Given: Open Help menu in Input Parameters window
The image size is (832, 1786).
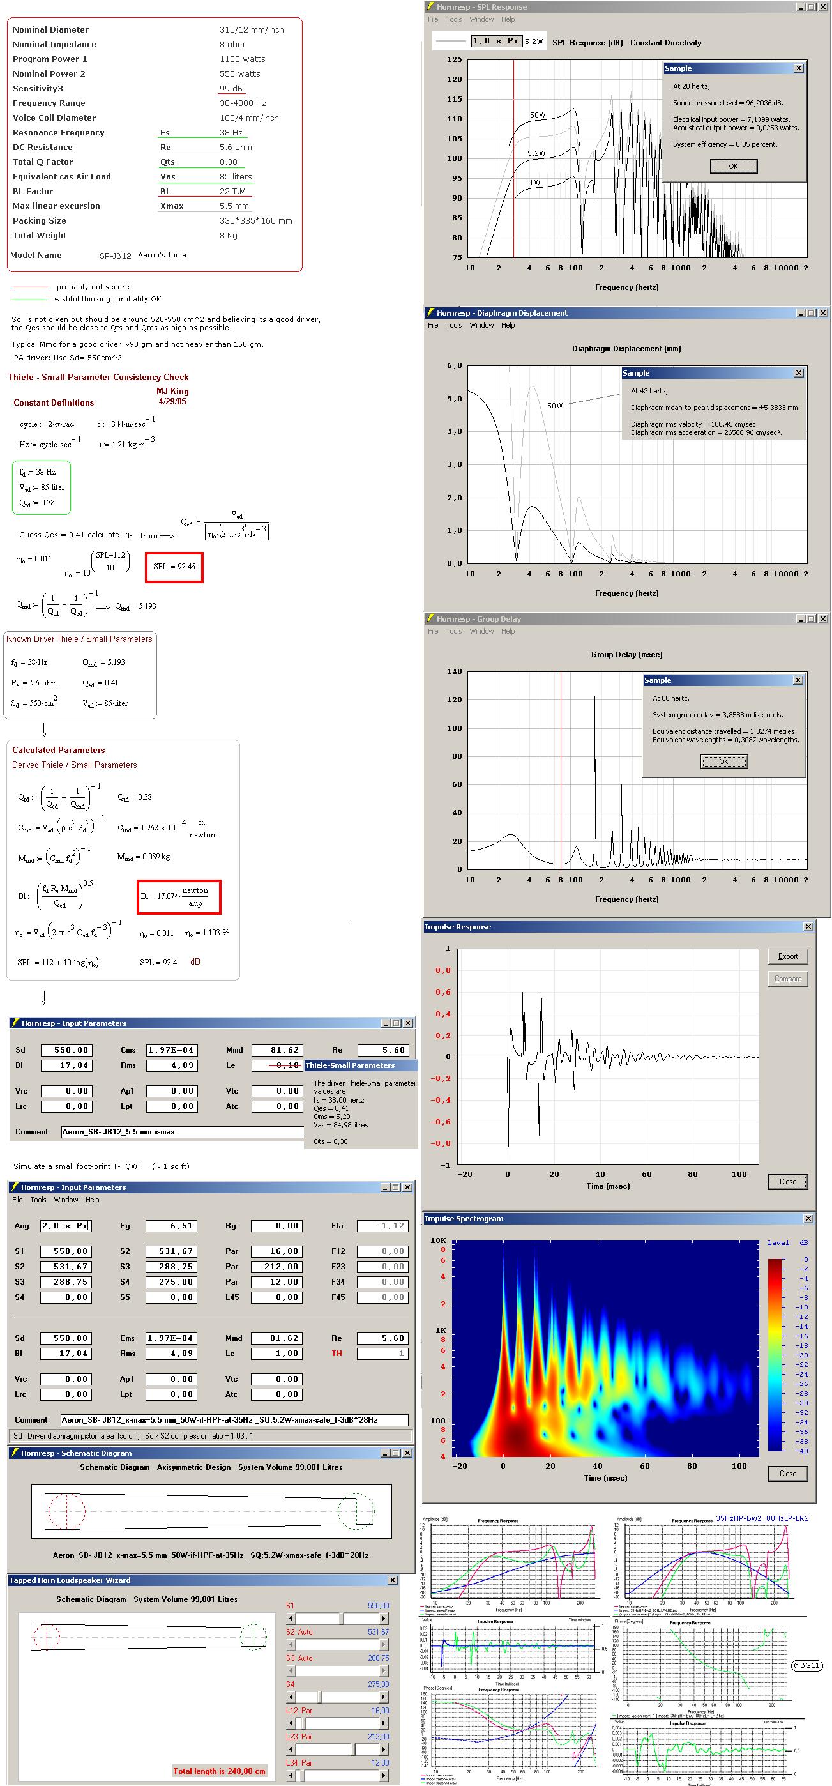Looking at the screenshot, I should tap(92, 1200).
